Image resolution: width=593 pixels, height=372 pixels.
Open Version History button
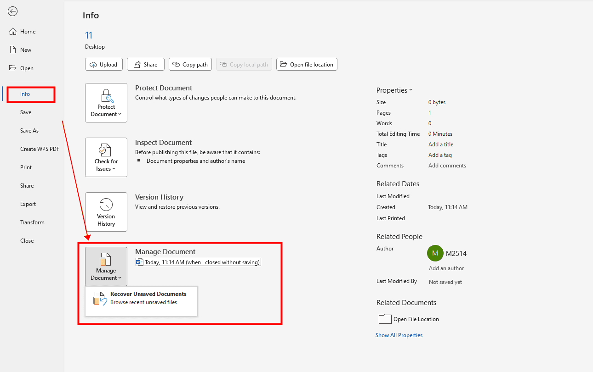pyautogui.click(x=106, y=212)
